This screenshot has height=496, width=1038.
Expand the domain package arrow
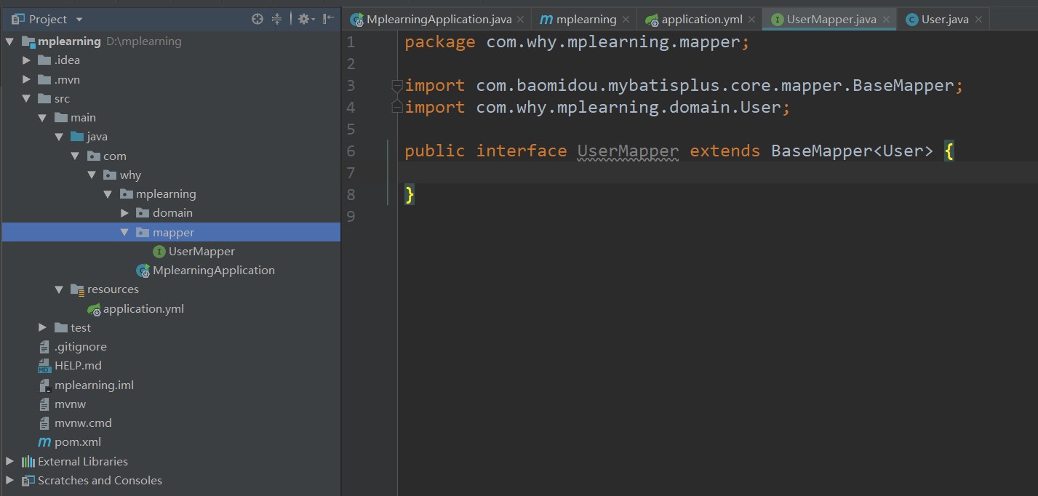click(124, 213)
